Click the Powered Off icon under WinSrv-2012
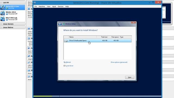 (7, 14)
